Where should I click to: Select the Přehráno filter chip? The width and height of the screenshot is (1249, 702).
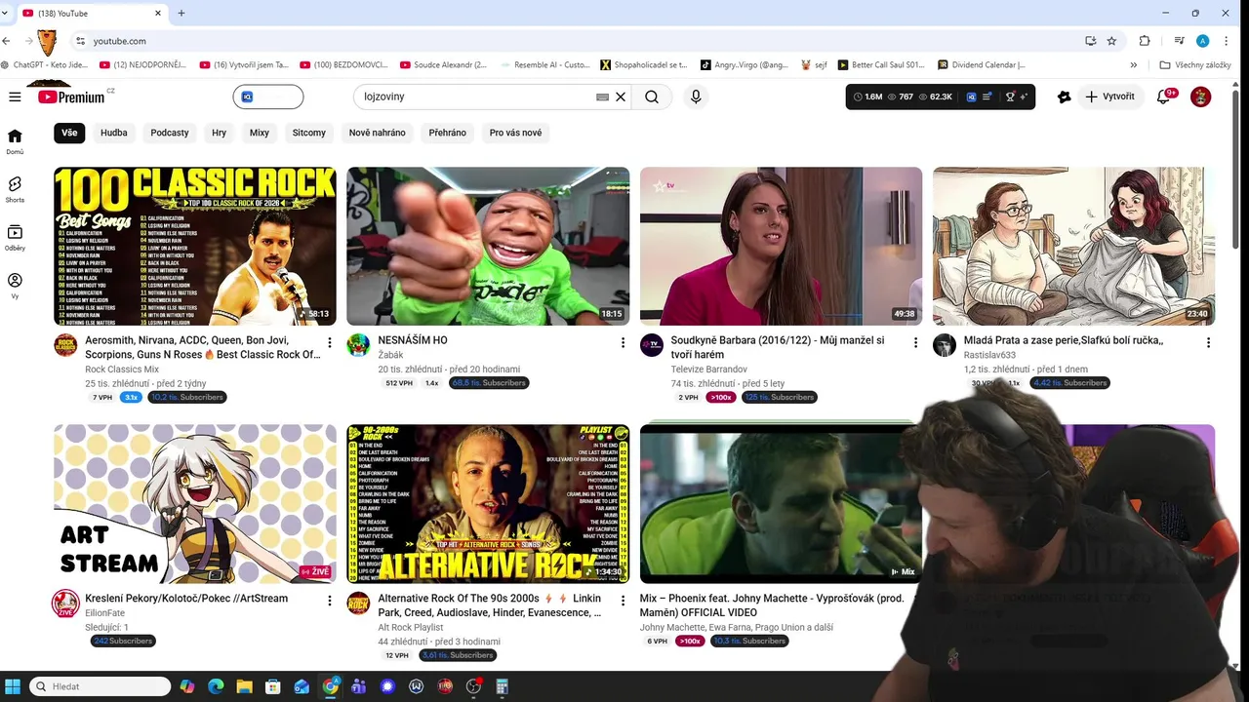(448, 133)
